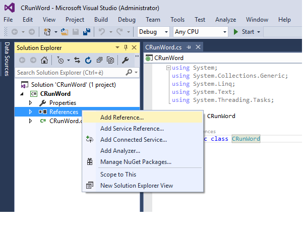Open the Solution Explorer window options dropdown
This screenshot has height=227, width=303.
[x=117, y=47]
